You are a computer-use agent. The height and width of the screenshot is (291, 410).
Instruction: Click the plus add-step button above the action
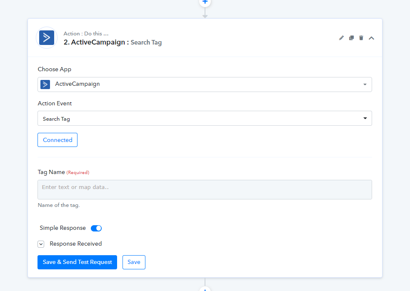[x=205, y=2]
